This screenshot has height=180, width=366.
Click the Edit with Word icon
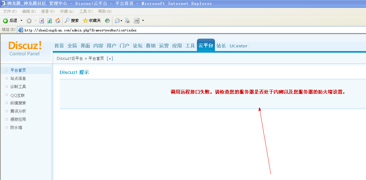[137, 21]
